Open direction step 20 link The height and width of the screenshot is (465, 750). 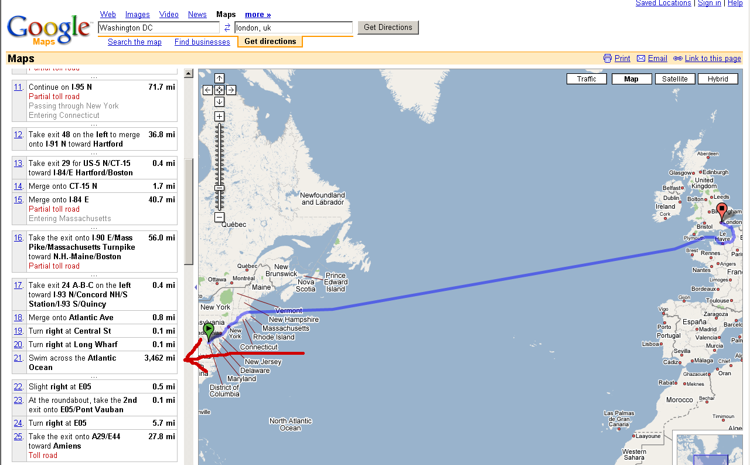[x=18, y=345]
